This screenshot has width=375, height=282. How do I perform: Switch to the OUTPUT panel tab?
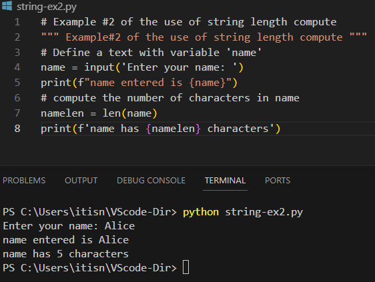coord(81,181)
